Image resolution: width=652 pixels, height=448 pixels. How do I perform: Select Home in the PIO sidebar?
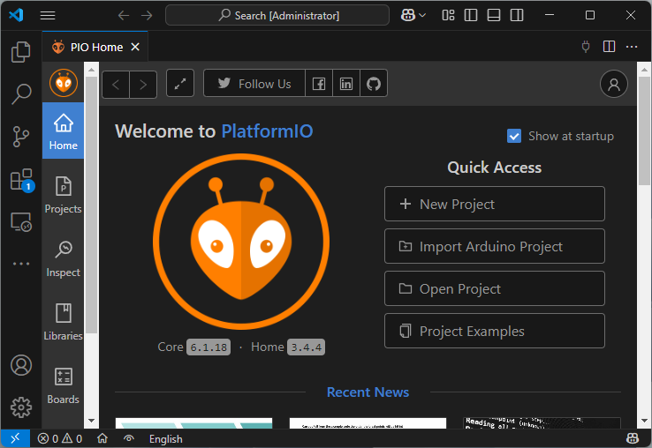(64, 131)
